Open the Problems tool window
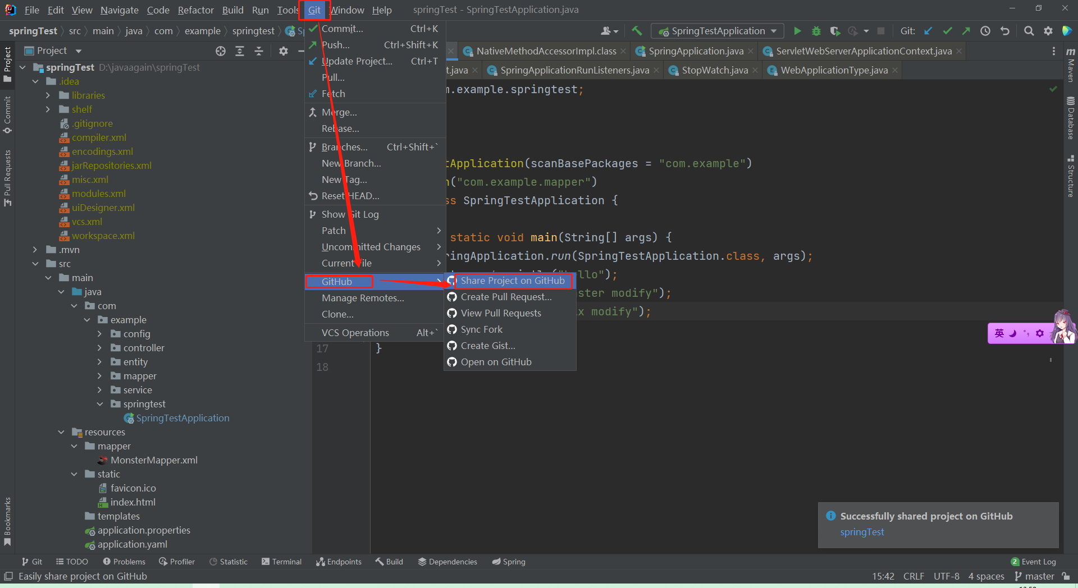1078x588 pixels. pyautogui.click(x=124, y=562)
